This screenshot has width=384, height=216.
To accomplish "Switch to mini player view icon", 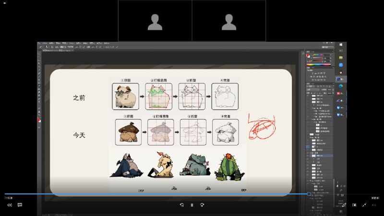I will point(354,205).
